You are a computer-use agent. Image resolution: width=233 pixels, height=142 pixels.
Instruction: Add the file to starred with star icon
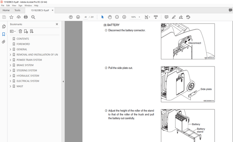coord(11,17)
